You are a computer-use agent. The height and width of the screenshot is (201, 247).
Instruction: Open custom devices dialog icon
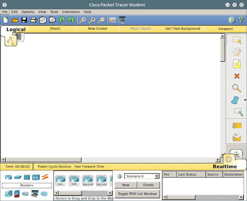click(x=122, y=20)
